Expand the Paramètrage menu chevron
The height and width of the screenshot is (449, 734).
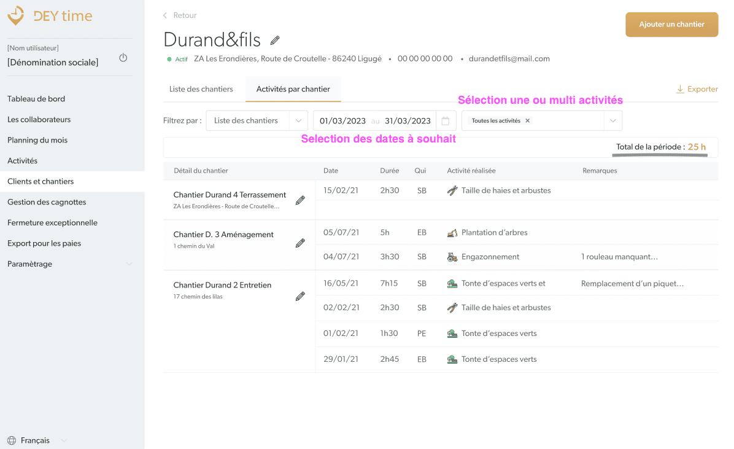click(129, 264)
